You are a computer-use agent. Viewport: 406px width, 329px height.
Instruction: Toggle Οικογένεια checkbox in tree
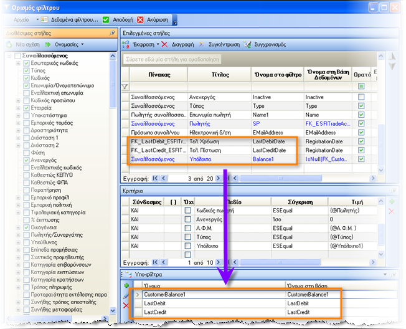pyautogui.click(x=26, y=227)
